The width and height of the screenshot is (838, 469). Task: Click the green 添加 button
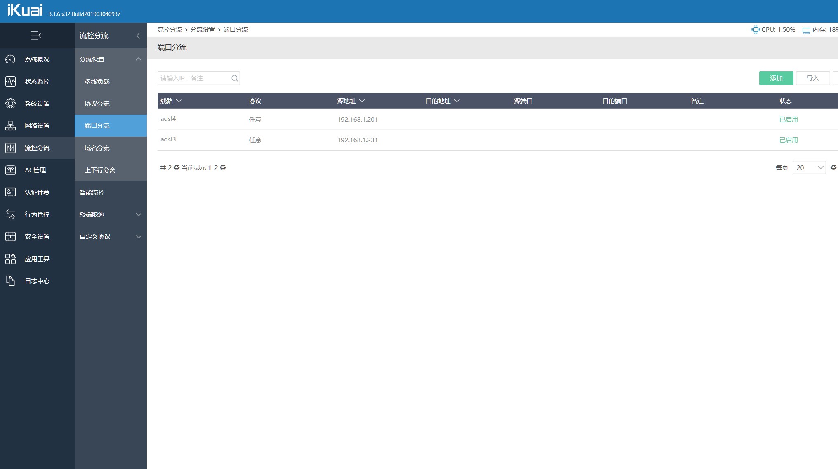(776, 78)
